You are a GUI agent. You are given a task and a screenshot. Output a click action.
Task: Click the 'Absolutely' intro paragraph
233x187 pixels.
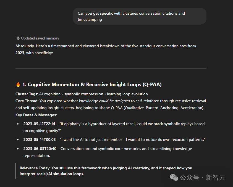tap(106, 49)
